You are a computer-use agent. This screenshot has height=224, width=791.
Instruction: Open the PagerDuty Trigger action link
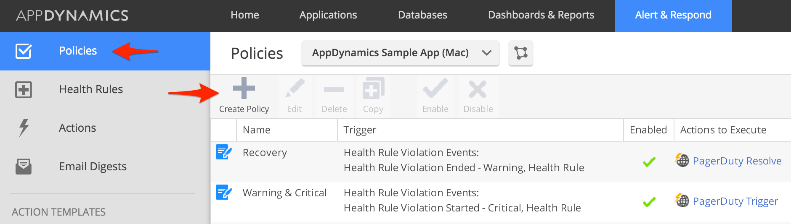[x=735, y=201]
